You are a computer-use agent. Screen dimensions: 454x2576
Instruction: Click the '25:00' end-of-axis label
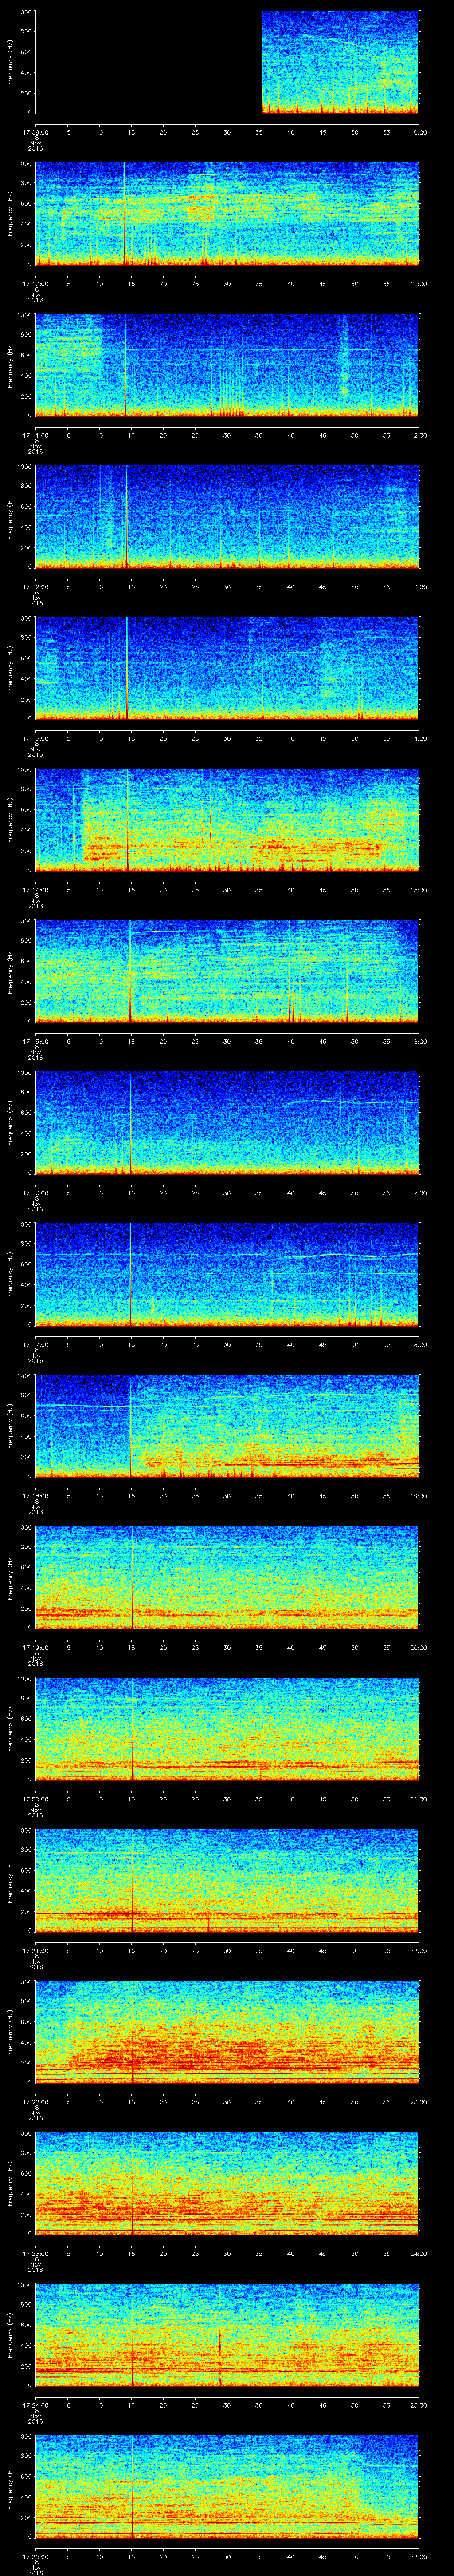[418, 2405]
